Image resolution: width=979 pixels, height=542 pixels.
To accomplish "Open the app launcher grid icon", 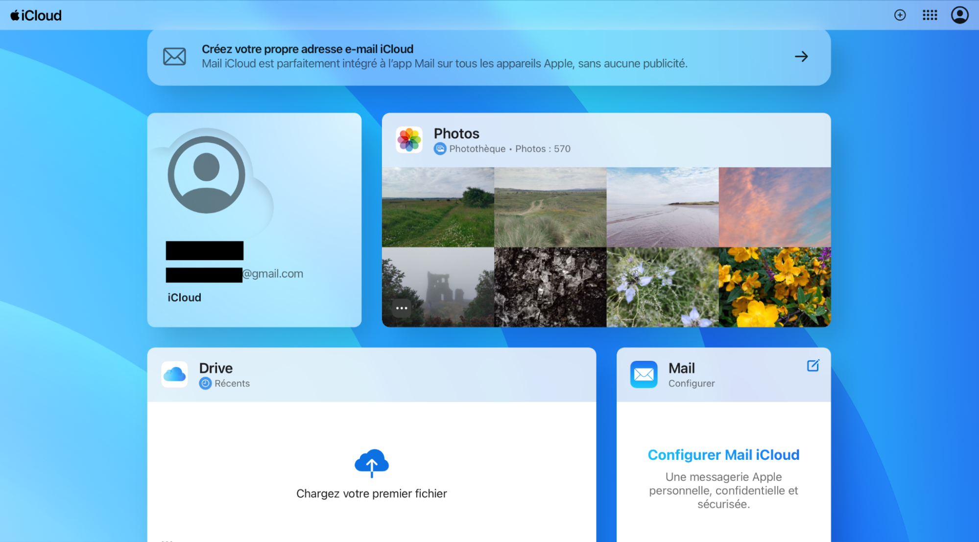I will (x=929, y=15).
